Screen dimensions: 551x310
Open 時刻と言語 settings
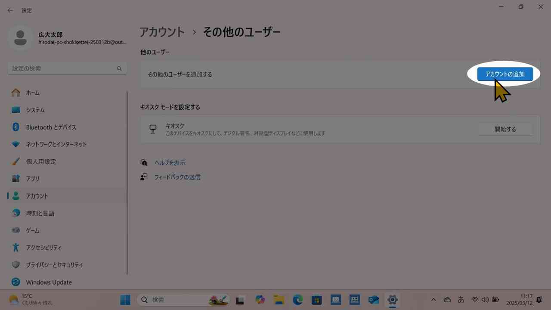click(40, 213)
